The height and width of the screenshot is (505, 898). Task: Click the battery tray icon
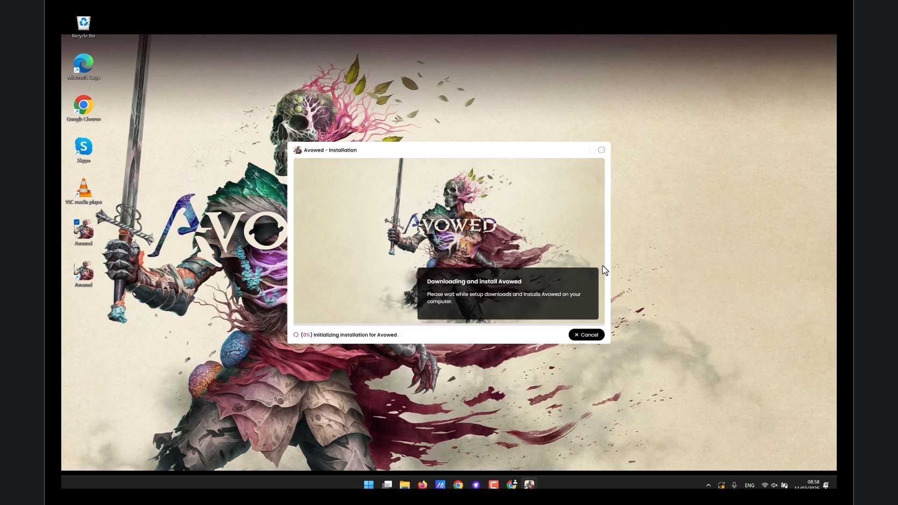(784, 485)
